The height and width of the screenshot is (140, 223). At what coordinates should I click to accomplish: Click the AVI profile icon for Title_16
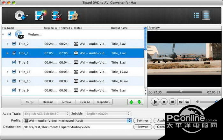[76, 81]
